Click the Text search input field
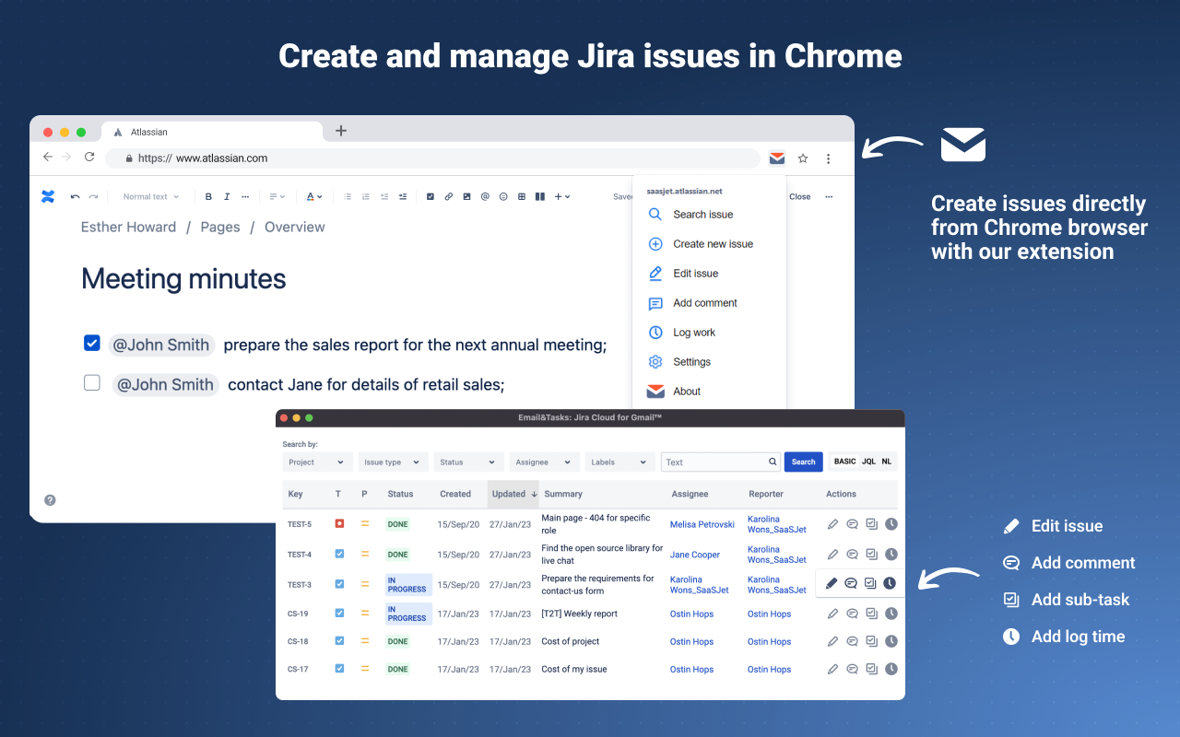This screenshot has height=737, width=1180. (720, 462)
